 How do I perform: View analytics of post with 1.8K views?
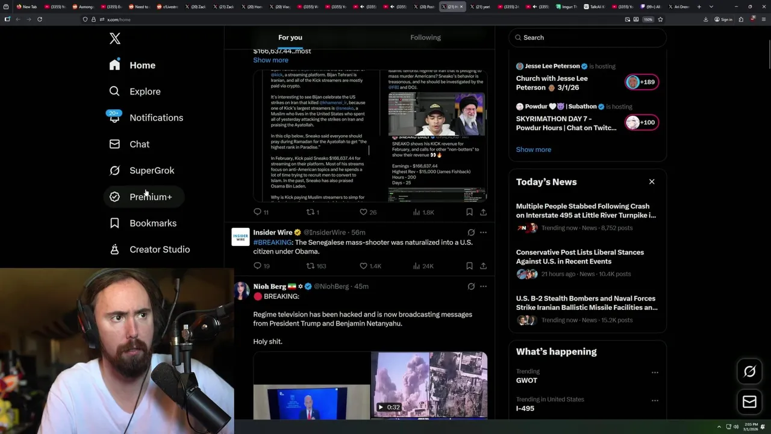(x=423, y=212)
